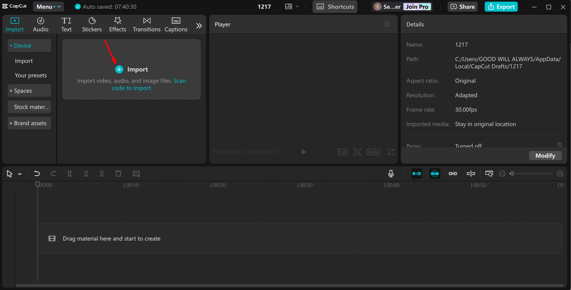Zoom out the timeline with minus icon
Viewport: 571px width, 290px height.
[502, 174]
